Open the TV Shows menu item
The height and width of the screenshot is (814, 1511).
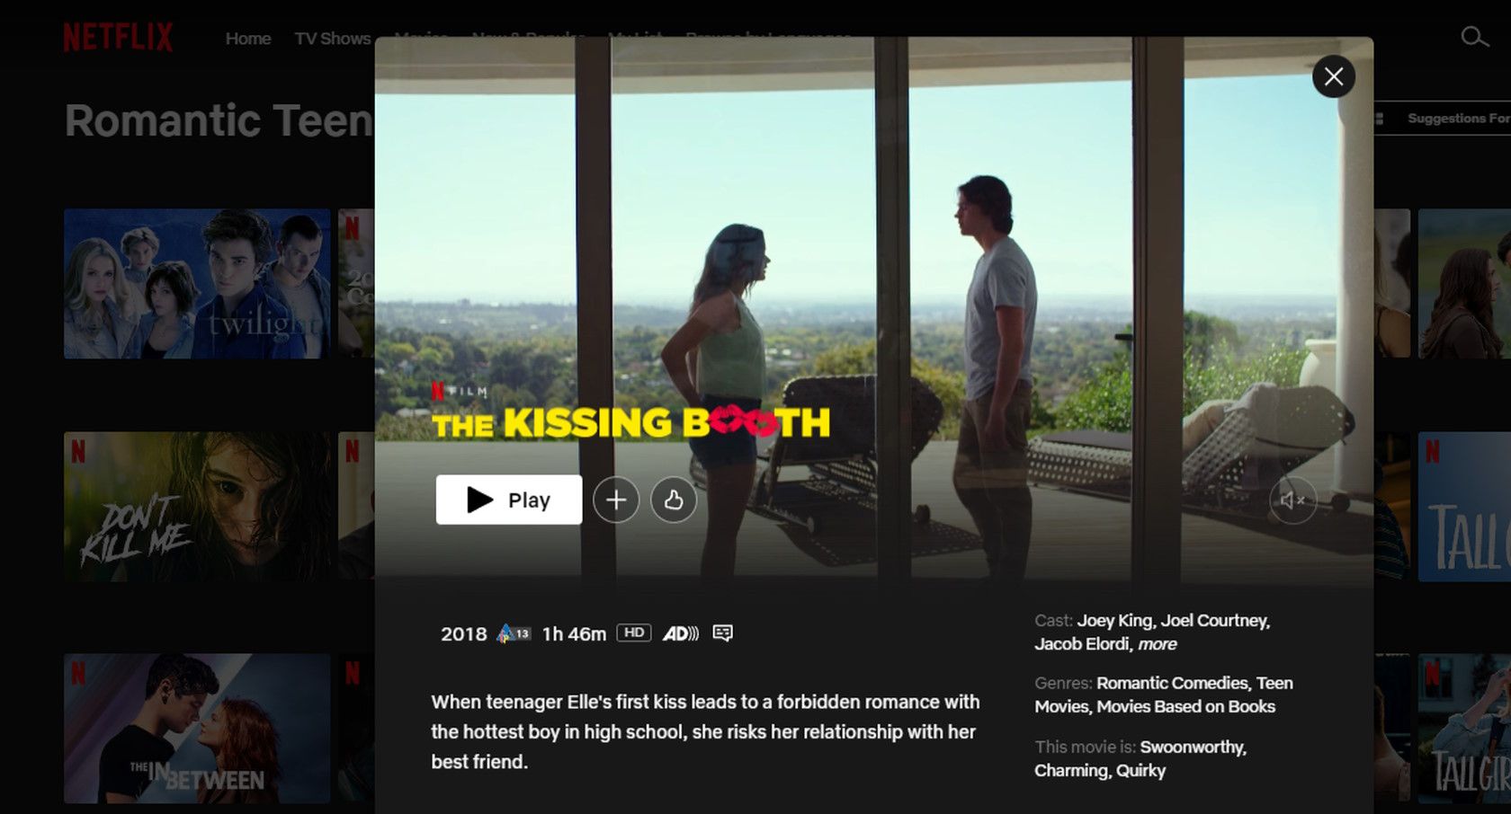coord(333,39)
